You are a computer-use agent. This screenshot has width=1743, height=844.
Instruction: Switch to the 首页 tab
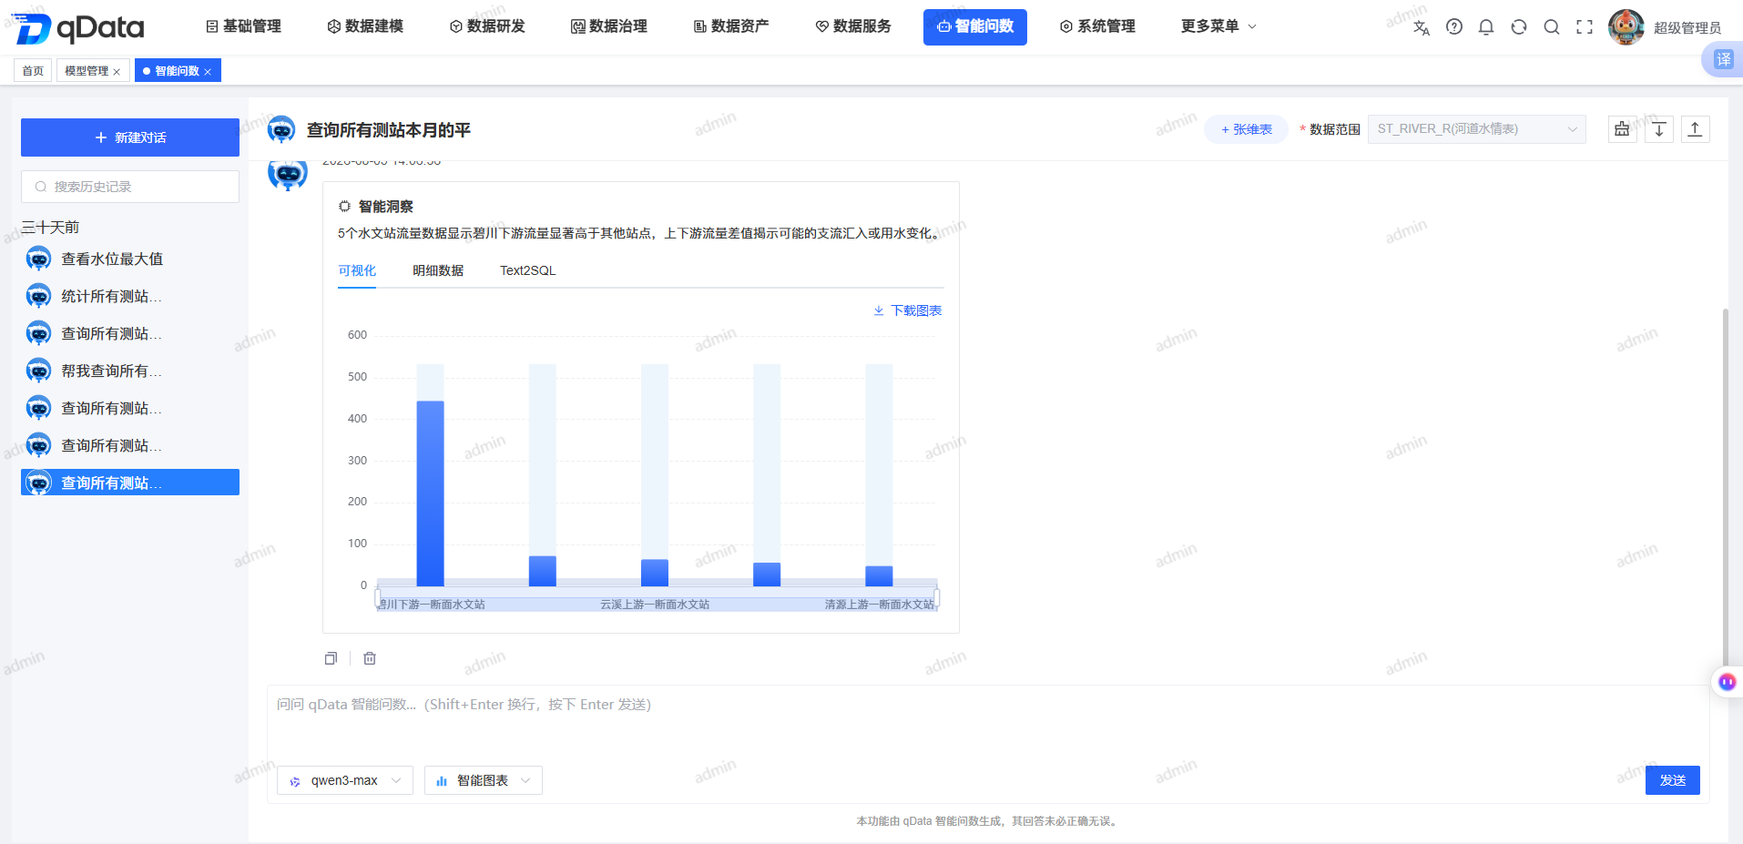(x=33, y=71)
